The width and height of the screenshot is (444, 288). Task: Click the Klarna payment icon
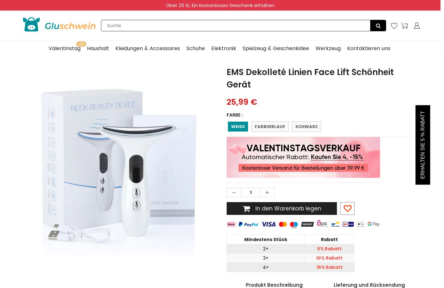coord(231,224)
